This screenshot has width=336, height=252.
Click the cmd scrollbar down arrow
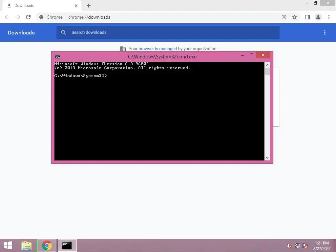pyautogui.click(x=267, y=158)
